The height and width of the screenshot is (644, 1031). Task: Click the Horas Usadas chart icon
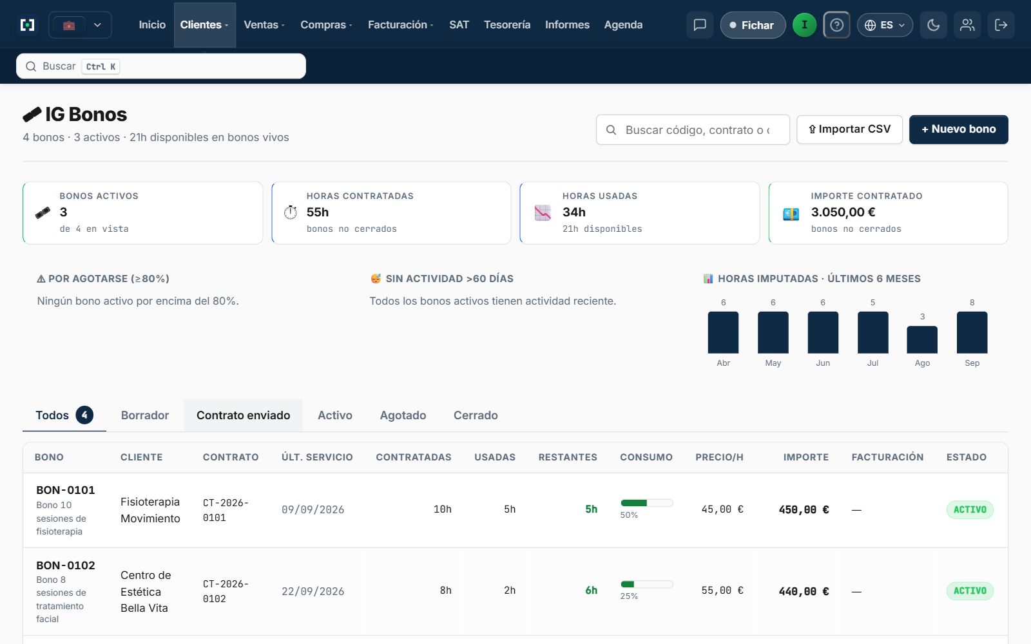(x=543, y=213)
